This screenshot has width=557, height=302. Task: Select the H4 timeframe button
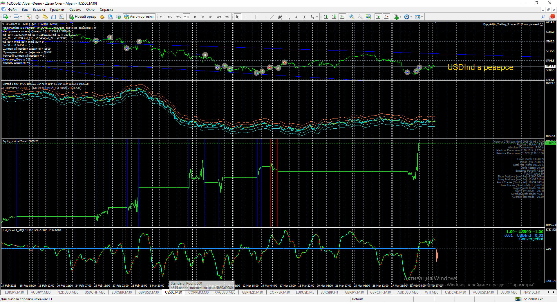tap(202, 17)
